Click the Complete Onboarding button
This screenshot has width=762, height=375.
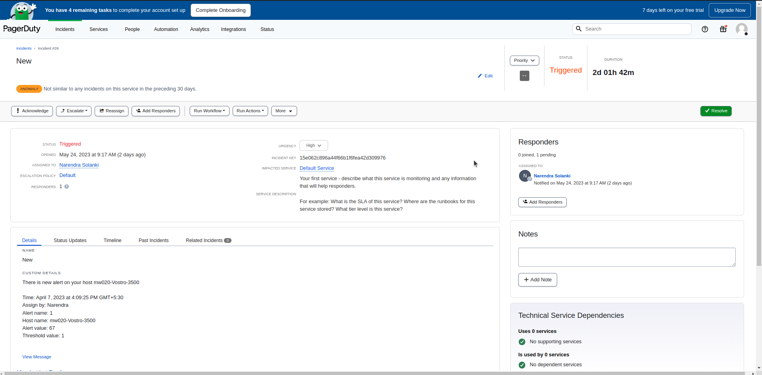[221, 10]
